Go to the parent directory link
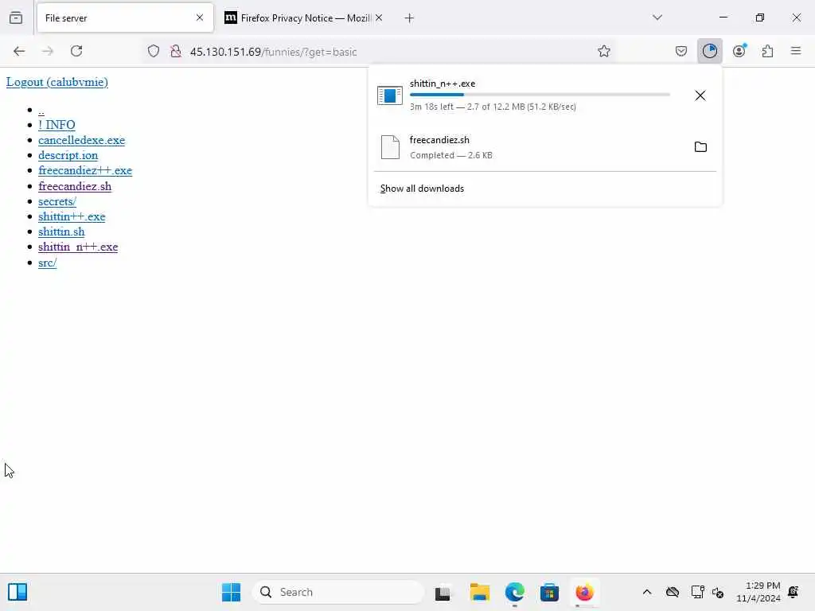Screen dimensions: 815x611 click(41, 110)
